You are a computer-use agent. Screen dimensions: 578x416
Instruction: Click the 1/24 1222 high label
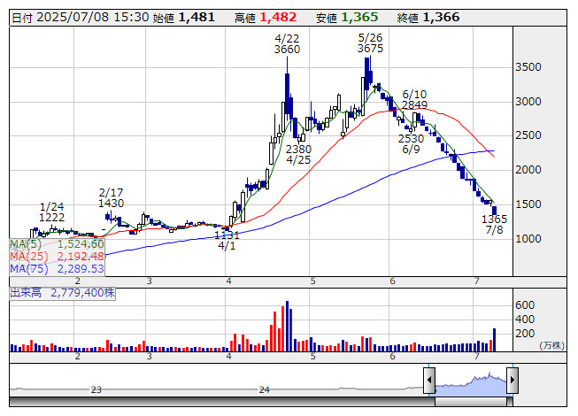(x=51, y=212)
